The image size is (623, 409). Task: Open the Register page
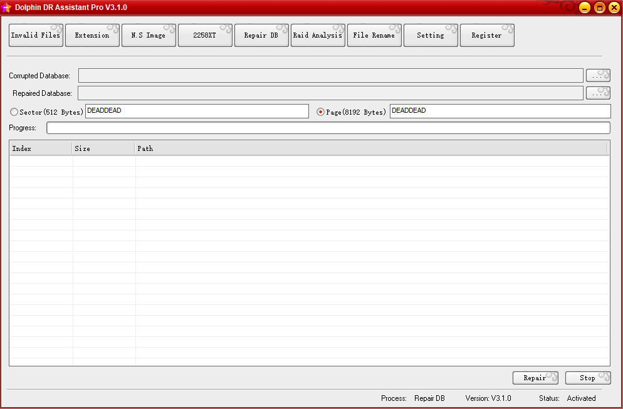pyautogui.click(x=487, y=35)
